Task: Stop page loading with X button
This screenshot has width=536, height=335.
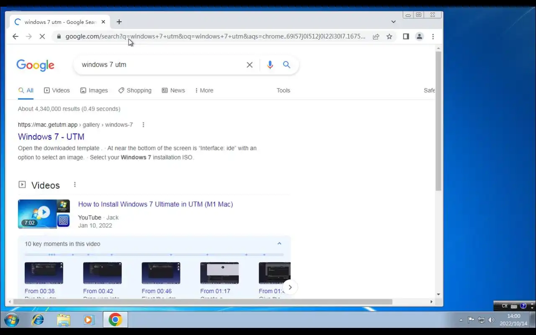Action: [42, 36]
